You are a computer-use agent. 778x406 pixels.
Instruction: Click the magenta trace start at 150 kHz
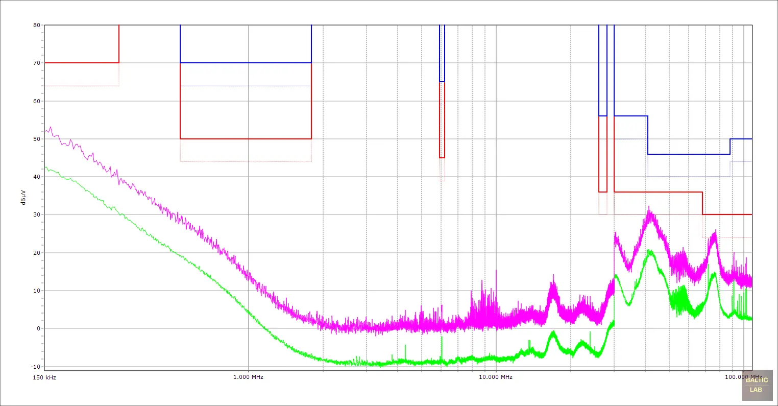[x=46, y=131]
